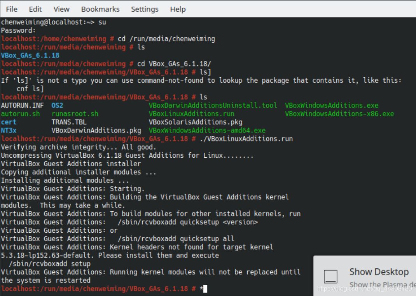Click the runasroot.sh filename
This screenshot has height=296, width=416.
tap(75, 114)
